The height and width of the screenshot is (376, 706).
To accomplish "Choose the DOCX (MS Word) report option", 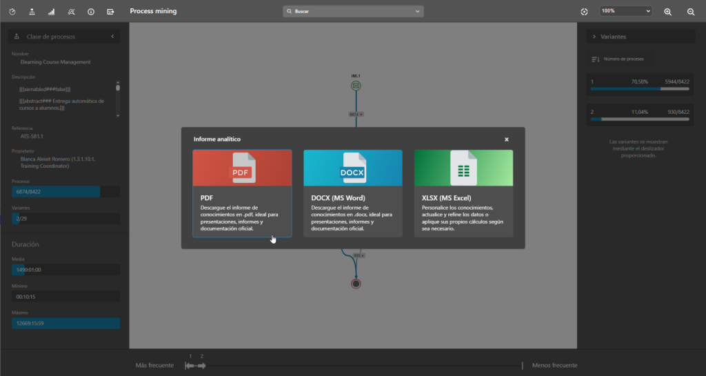I will pyautogui.click(x=352, y=193).
